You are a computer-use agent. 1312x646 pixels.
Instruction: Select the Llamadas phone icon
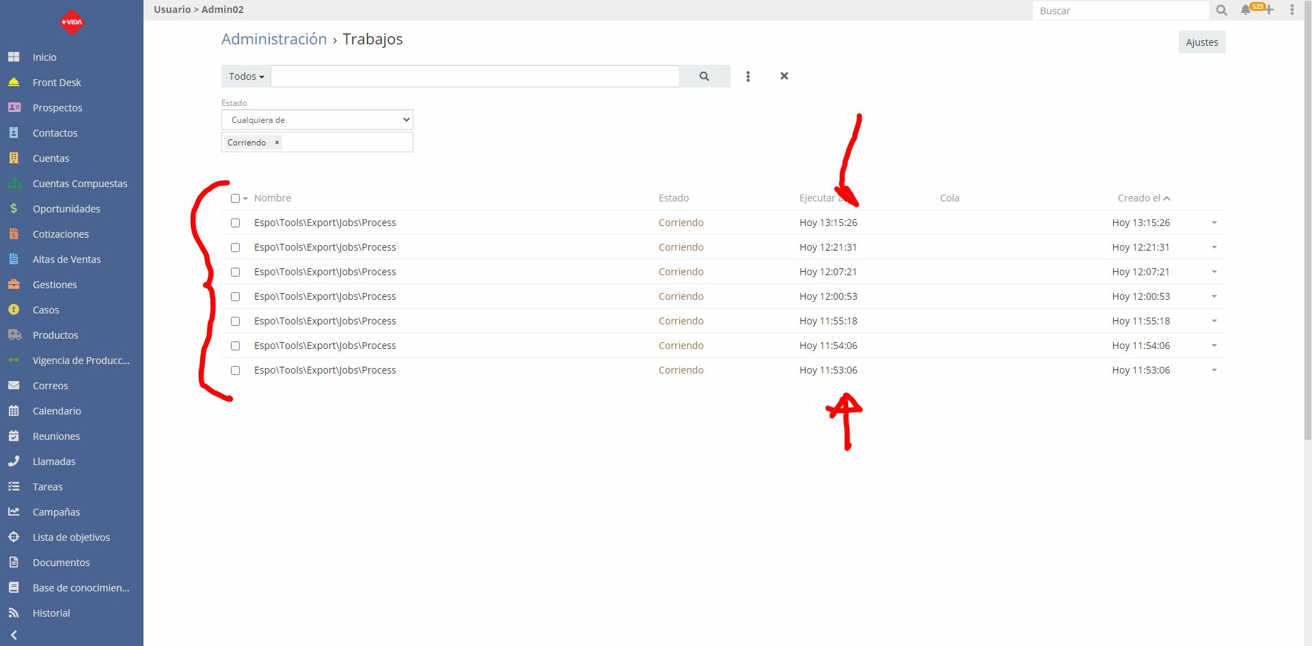point(14,461)
